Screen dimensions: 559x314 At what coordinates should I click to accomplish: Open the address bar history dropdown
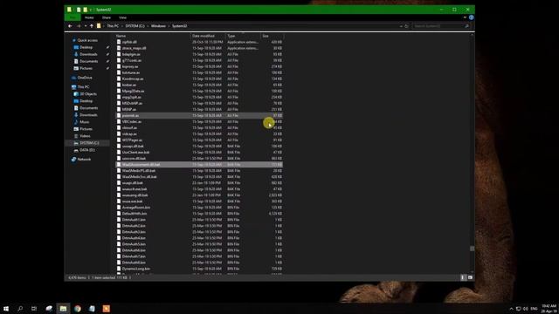pos(401,26)
